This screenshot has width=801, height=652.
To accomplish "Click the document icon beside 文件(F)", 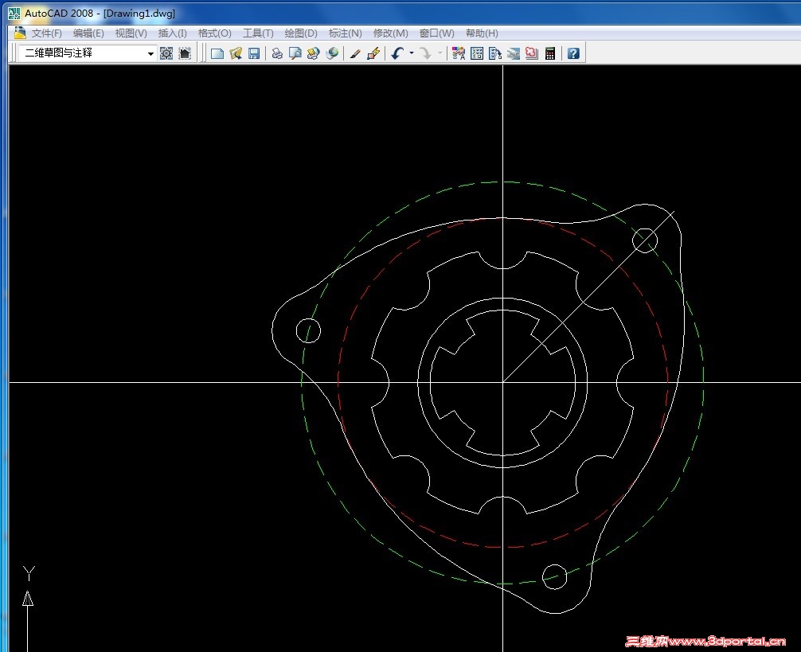I will (20, 33).
